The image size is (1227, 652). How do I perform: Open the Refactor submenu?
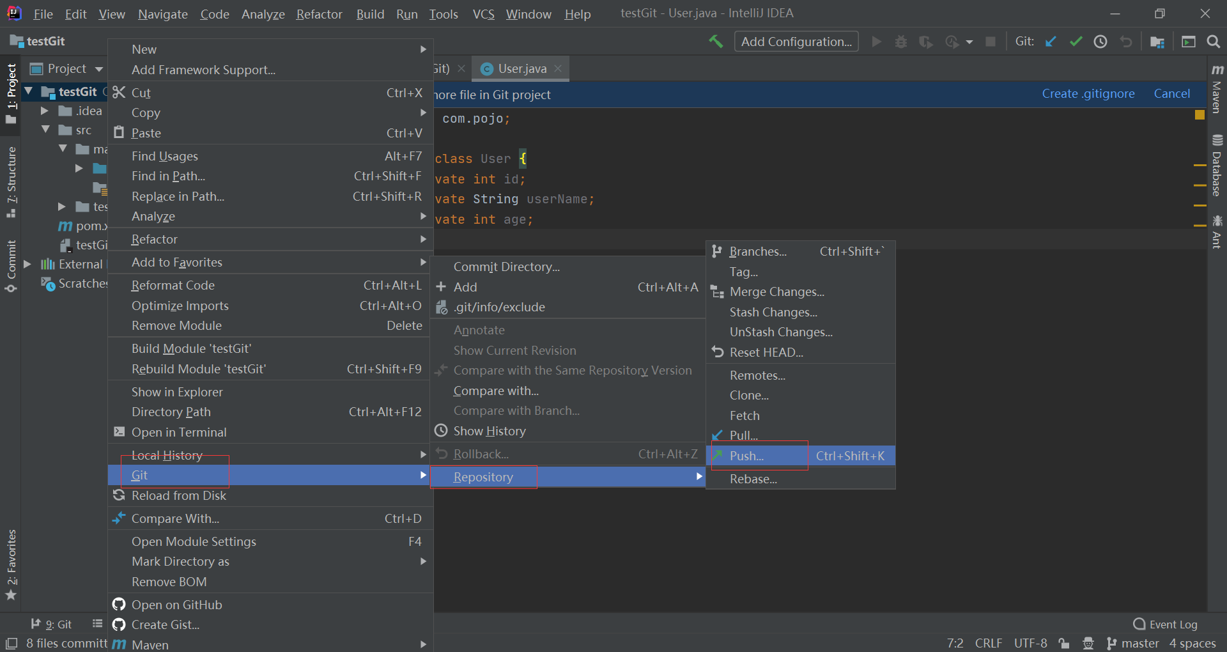click(270, 239)
